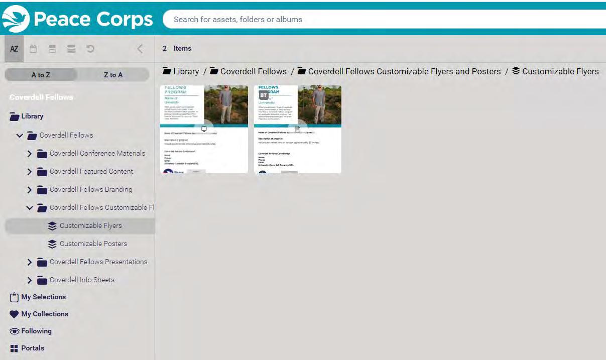Expand Coverdell Fellows Presentations folder

pos(30,262)
